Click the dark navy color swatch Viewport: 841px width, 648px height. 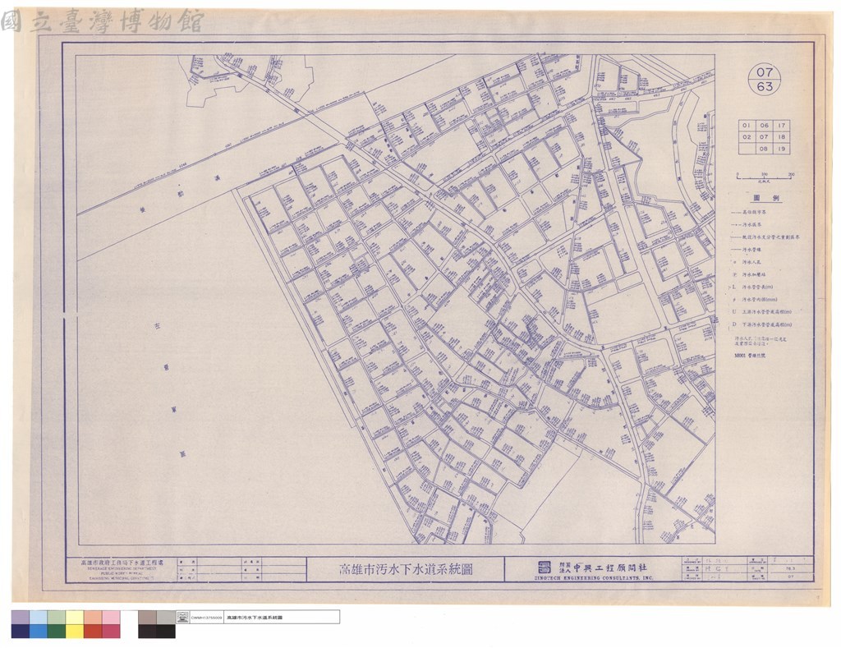[x=21, y=632]
